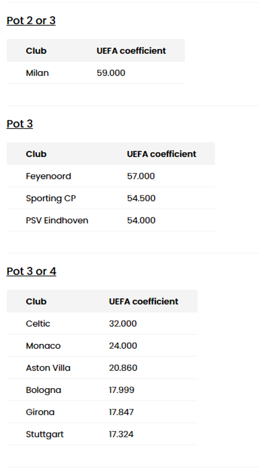The width and height of the screenshot is (259, 468).
Task: Click Celtic in the Pot 3 or 4 table
Action: [x=38, y=323]
